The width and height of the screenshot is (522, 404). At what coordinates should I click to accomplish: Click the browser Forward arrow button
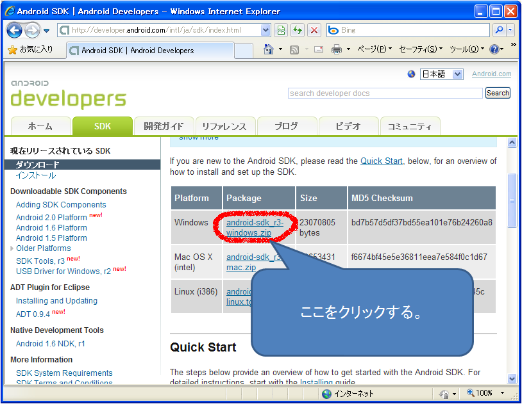tap(33, 30)
